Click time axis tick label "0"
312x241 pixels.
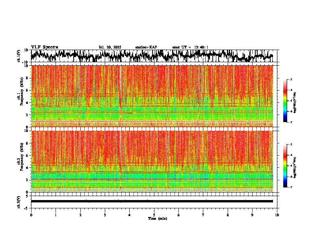pos(31,215)
